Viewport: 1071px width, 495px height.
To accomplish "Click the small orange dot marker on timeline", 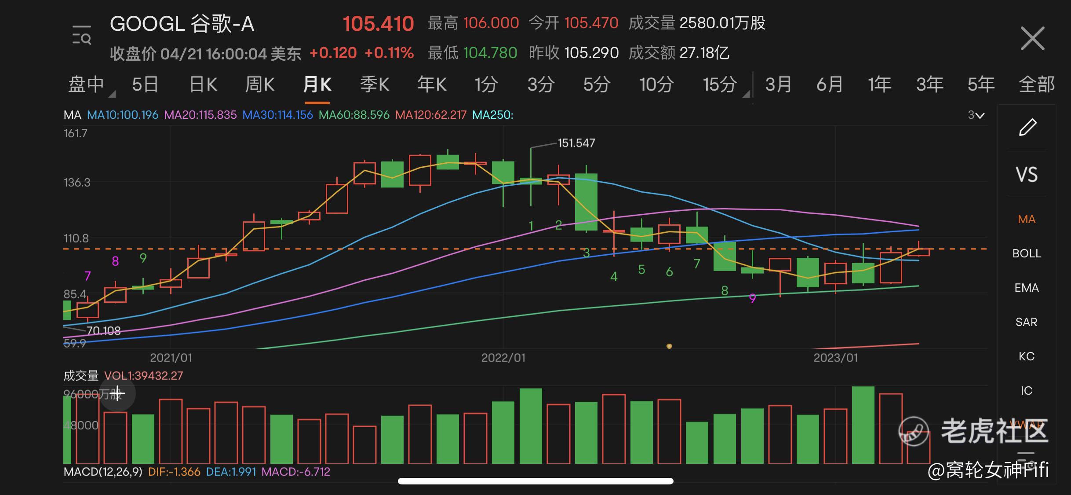I will click(669, 346).
